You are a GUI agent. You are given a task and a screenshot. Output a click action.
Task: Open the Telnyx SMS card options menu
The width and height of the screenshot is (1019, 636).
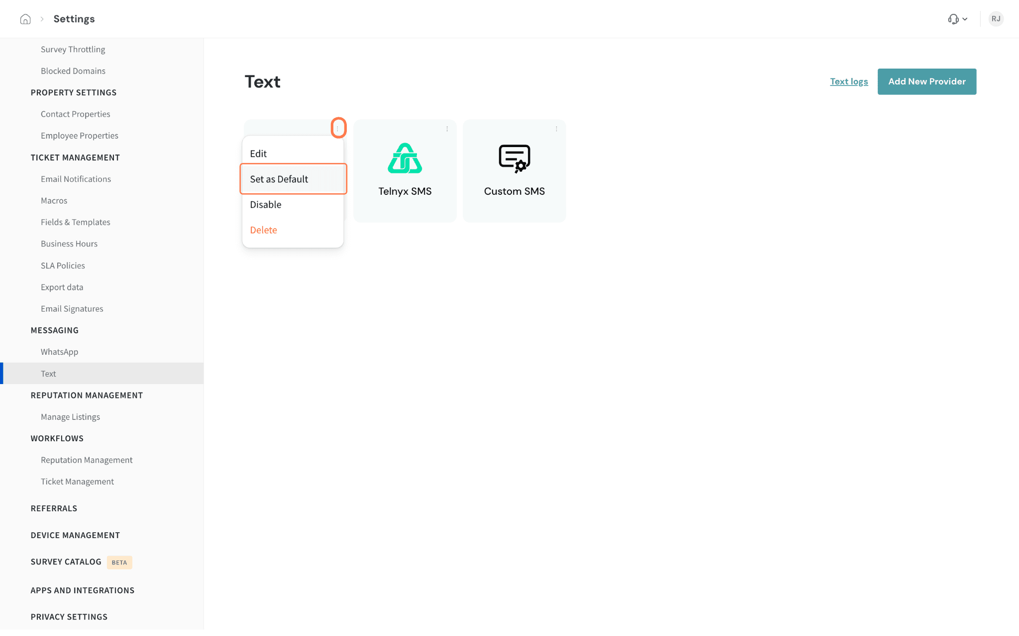[447, 129]
